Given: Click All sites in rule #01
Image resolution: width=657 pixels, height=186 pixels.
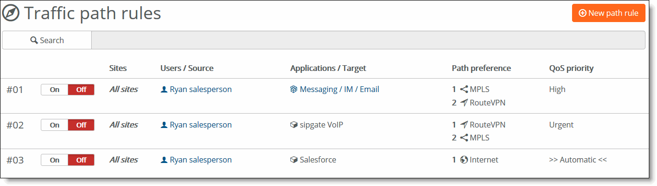Looking at the screenshot, I should (x=123, y=89).
